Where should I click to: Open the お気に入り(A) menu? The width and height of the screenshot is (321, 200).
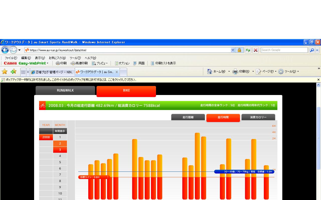pos(57,58)
